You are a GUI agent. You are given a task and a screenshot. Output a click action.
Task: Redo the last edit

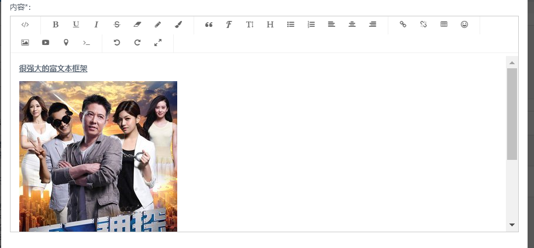137,43
